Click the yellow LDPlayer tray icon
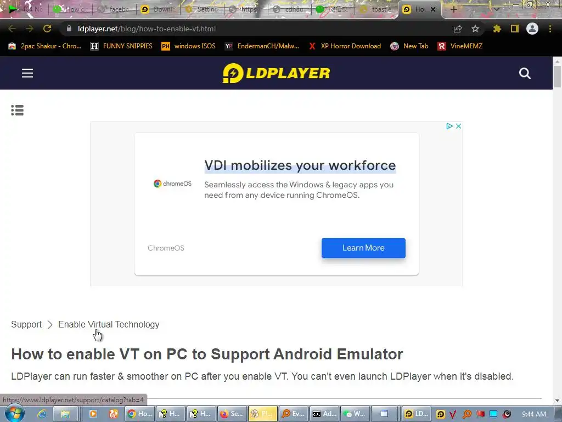The height and width of the screenshot is (422, 562). [440, 414]
